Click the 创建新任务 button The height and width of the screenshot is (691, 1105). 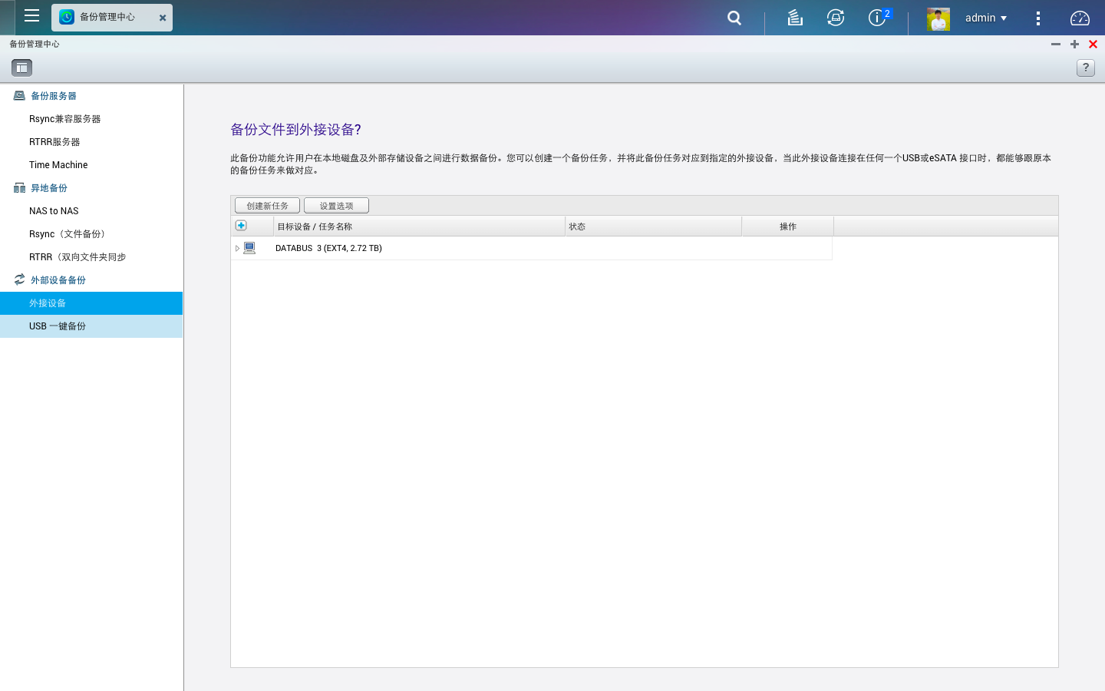coord(267,206)
